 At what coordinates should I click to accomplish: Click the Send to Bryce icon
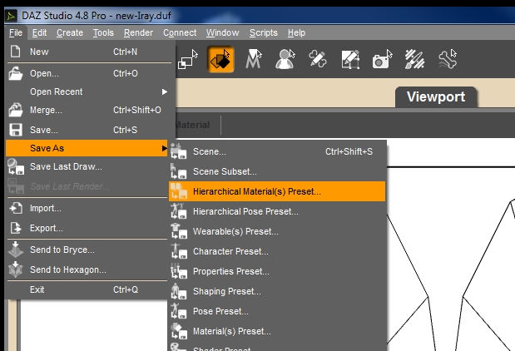[16, 250]
